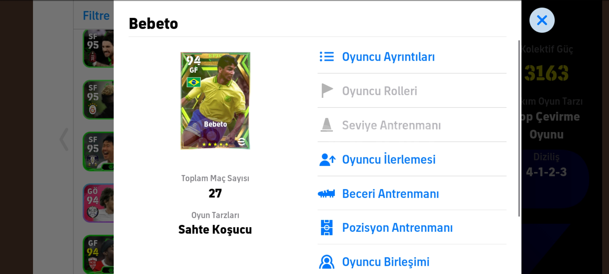Screen dimensions: 609x274
Task: Open Oyuncu İlerlemesi menu entry
Action: pyautogui.click(x=389, y=160)
